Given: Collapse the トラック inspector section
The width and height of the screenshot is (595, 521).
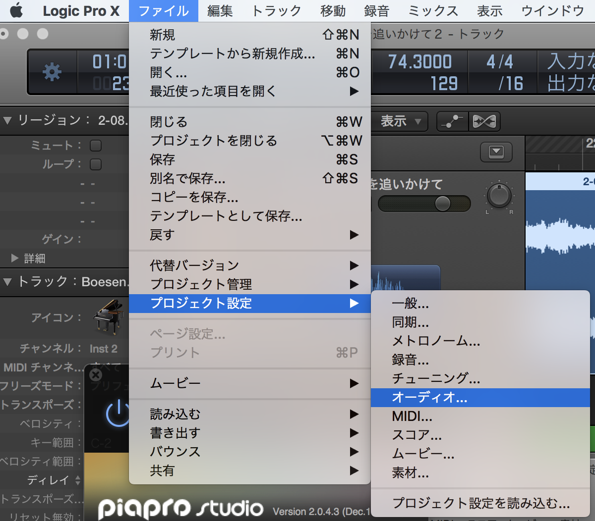Looking at the screenshot, I should pyautogui.click(x=7, y=282).
